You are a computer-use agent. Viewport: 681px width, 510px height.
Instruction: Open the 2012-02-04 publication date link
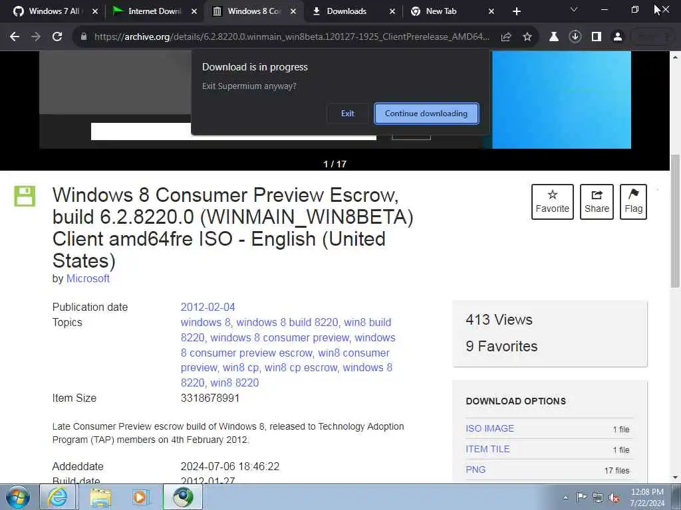(x=207, y=307)
